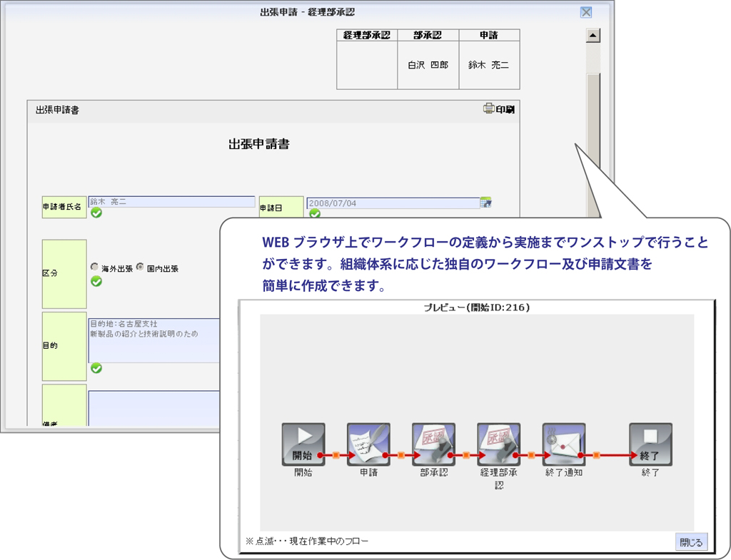Image resolution: width=731 pixels, height=560 pixels.
Task: Click the orange connector between 開始 and 申請
Action: click(336, 455)
